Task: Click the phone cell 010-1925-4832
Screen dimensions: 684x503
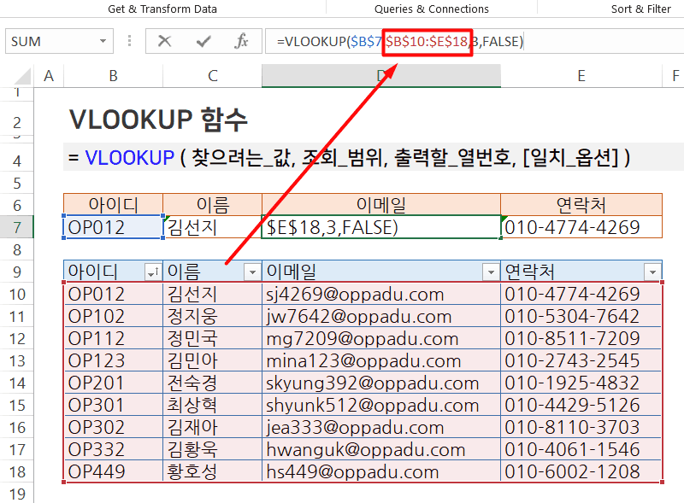Action: point(581,383)
